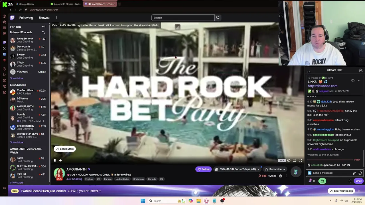Click See Your Recap button
The width and height of the screenshot is (365, 205).
click(341, 191)
